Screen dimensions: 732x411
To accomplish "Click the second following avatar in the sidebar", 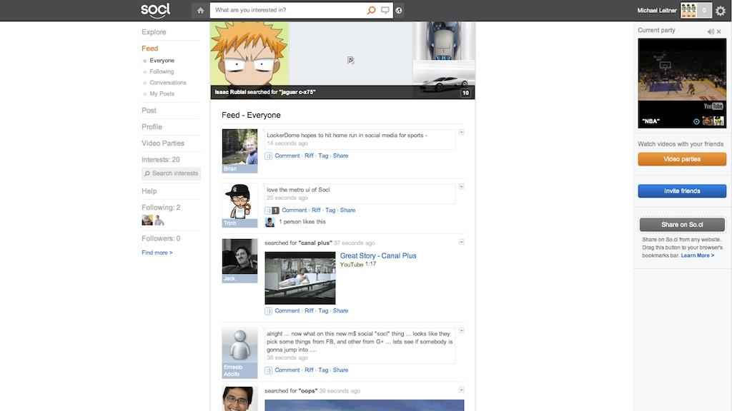I will pos(159,220).
